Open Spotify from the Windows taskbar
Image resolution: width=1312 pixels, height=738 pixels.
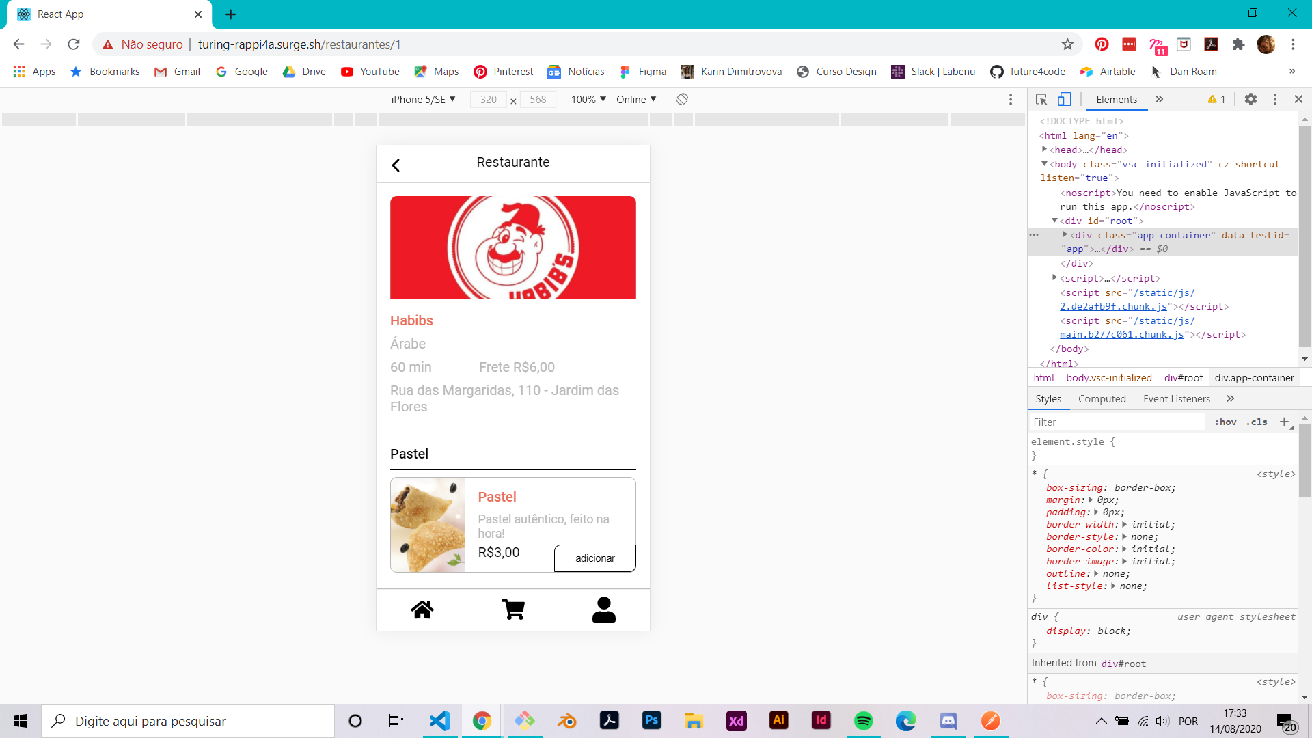863,721
